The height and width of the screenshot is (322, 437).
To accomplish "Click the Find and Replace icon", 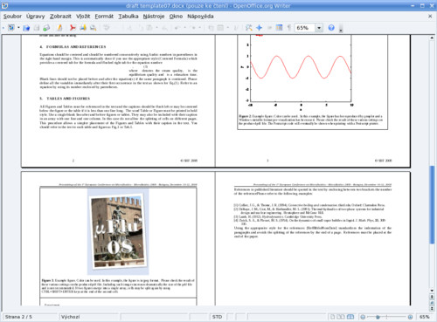I will [x=248, y=28].
